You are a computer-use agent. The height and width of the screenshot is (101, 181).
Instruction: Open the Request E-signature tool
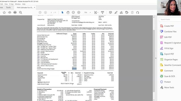(x=171, y=43)
